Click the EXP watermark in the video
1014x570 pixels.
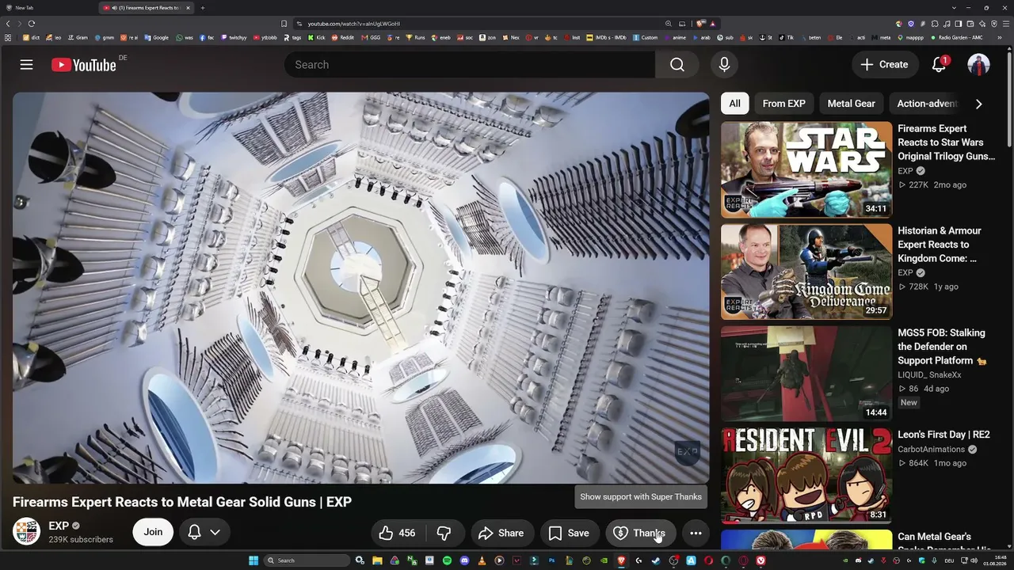(x=687, y=452)
